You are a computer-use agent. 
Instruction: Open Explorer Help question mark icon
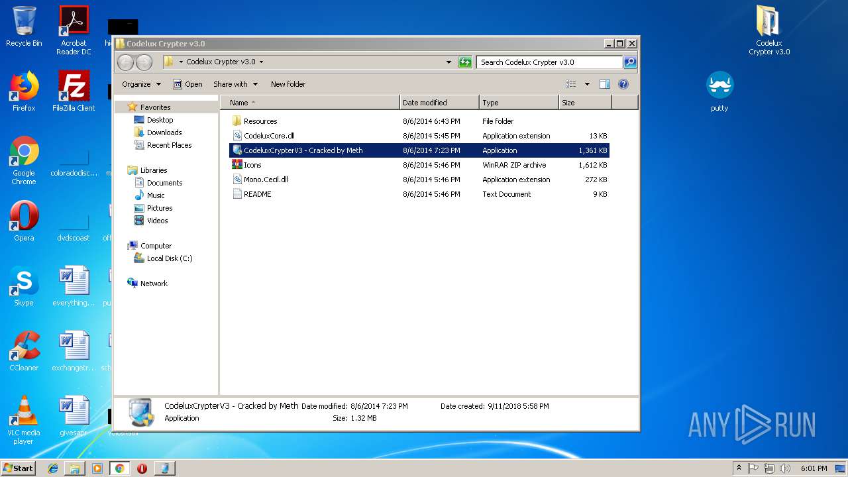point(623,84)
